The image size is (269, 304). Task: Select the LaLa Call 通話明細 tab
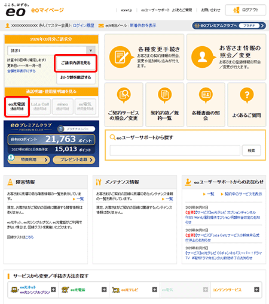tap(40, 107)
